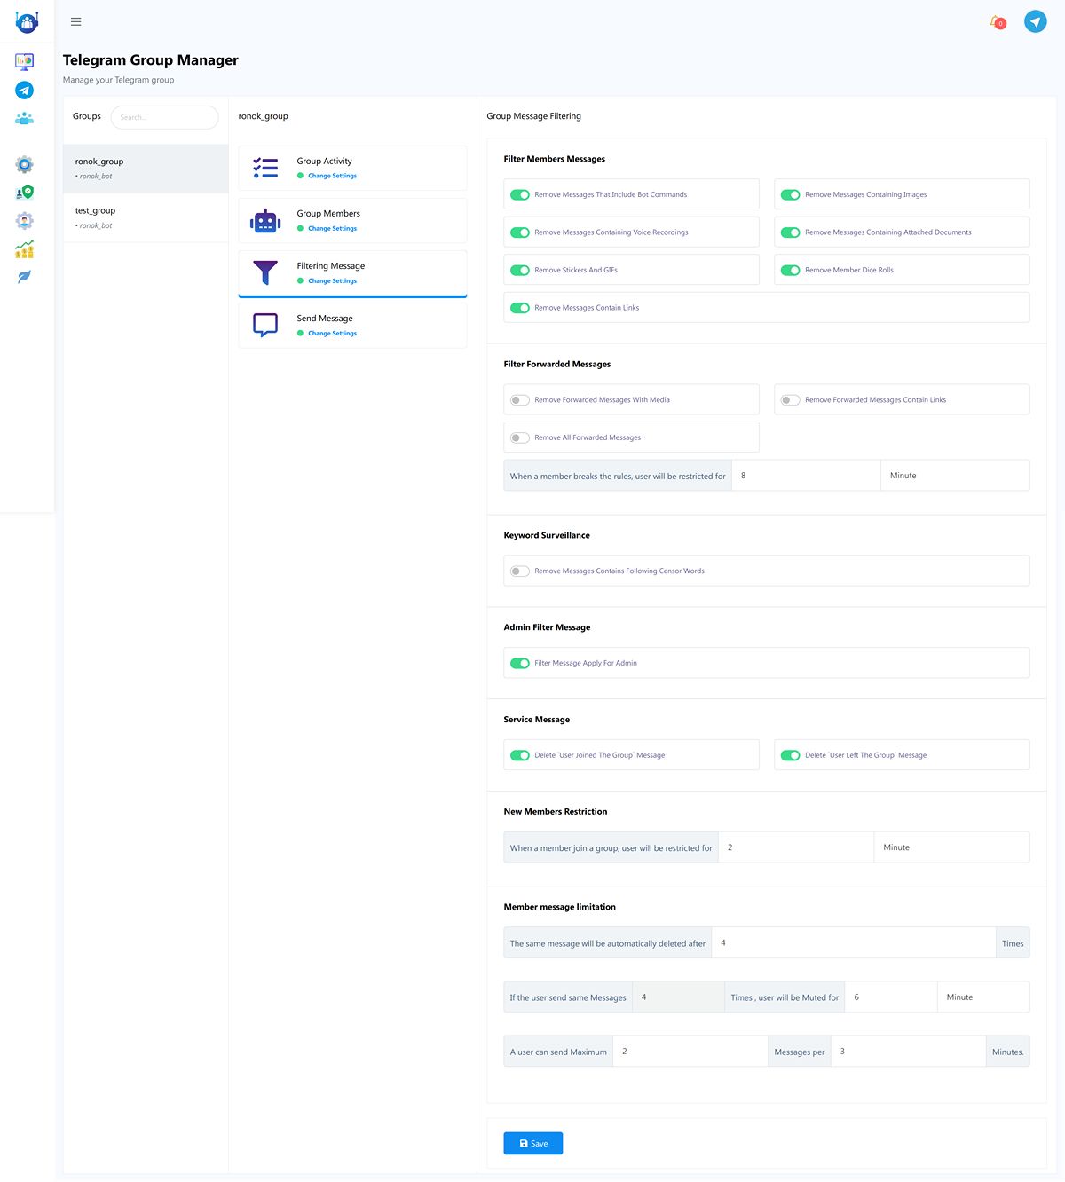Image resolution: width=1065 pixels, height=1182 pixels.
Task: Open the muted duration Minute dropdown
Action: click(983, 997)
